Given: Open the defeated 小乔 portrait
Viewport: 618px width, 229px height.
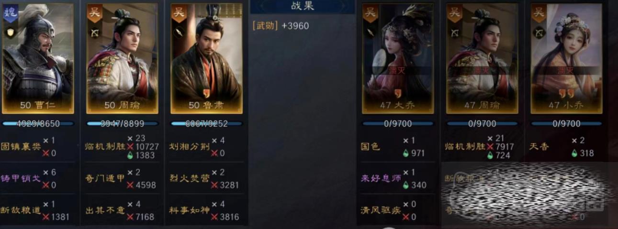Looking at the screenshot, I should [566, 58].
